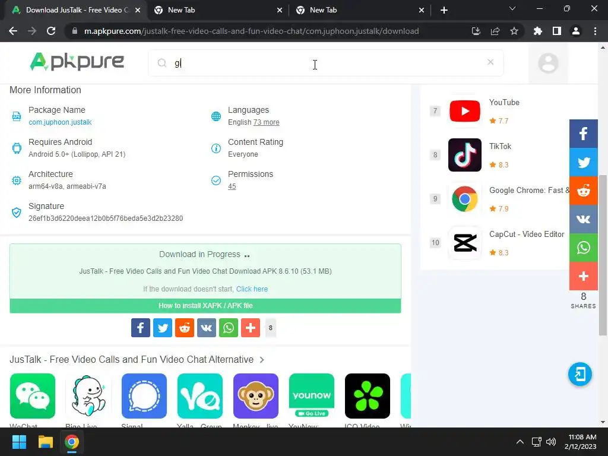Image resolution: width=608 pixels, height=456 pixels.
Task: Open Signal alternative app icon
Action: (x=144, y=396)
